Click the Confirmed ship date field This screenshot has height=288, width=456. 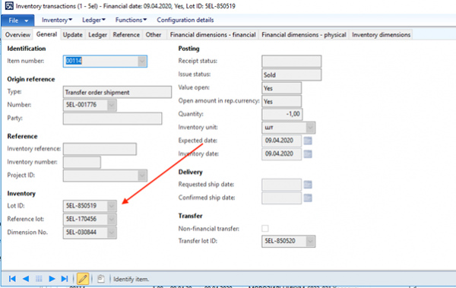pyautogui.click(x=281, y=198)
